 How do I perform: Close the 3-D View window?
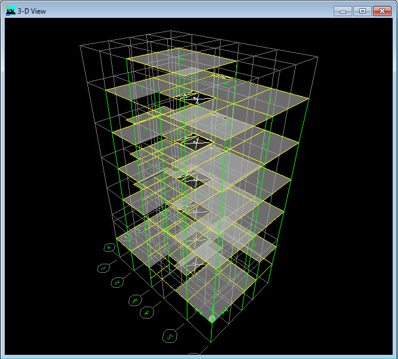click(381, 11)
